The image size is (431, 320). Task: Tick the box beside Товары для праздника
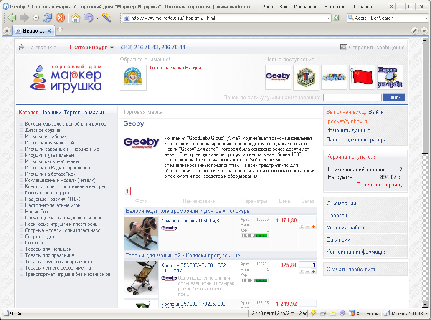click(x=21, y=255)
